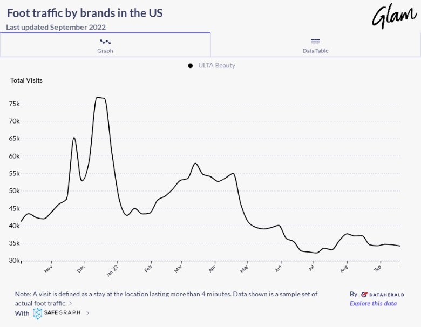Click the 75k y-axis label

pos(15,104)
